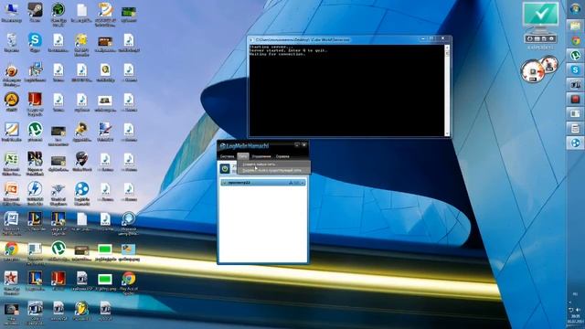Choose the join existing network menu entry
The image size is (585, 329).
271,170
